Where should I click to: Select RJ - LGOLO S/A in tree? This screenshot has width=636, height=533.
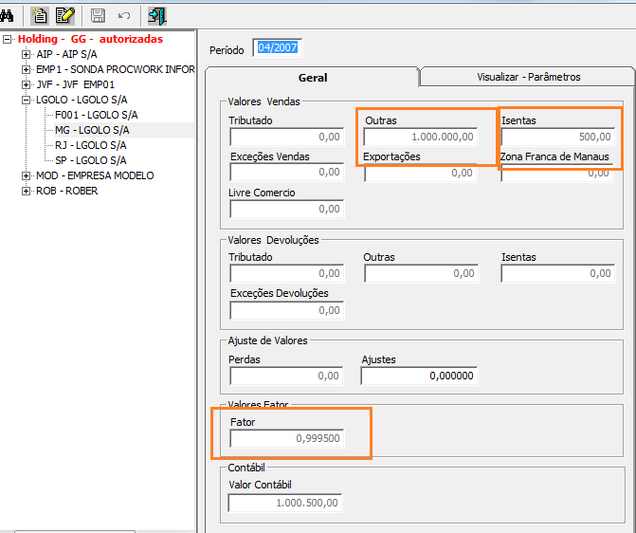click(x=90, y=146)
